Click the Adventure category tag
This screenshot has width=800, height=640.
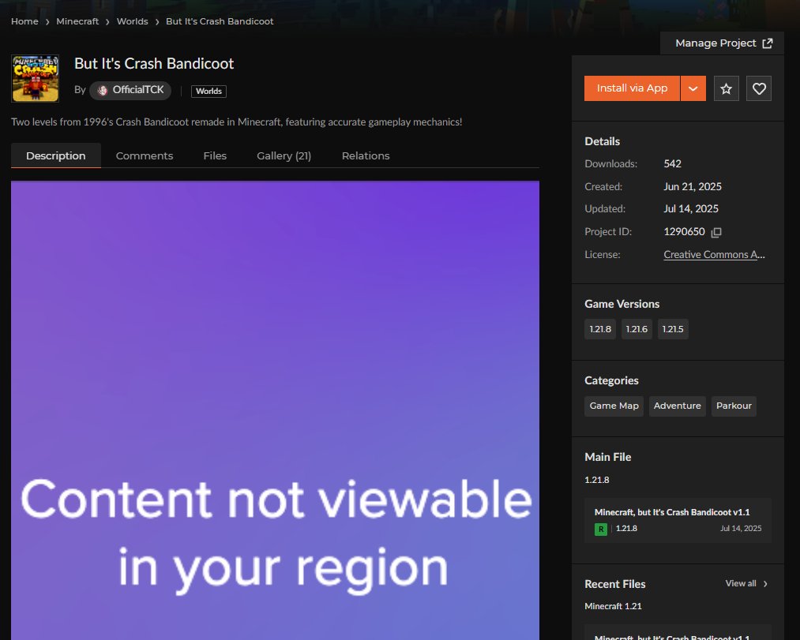point(677,406)
